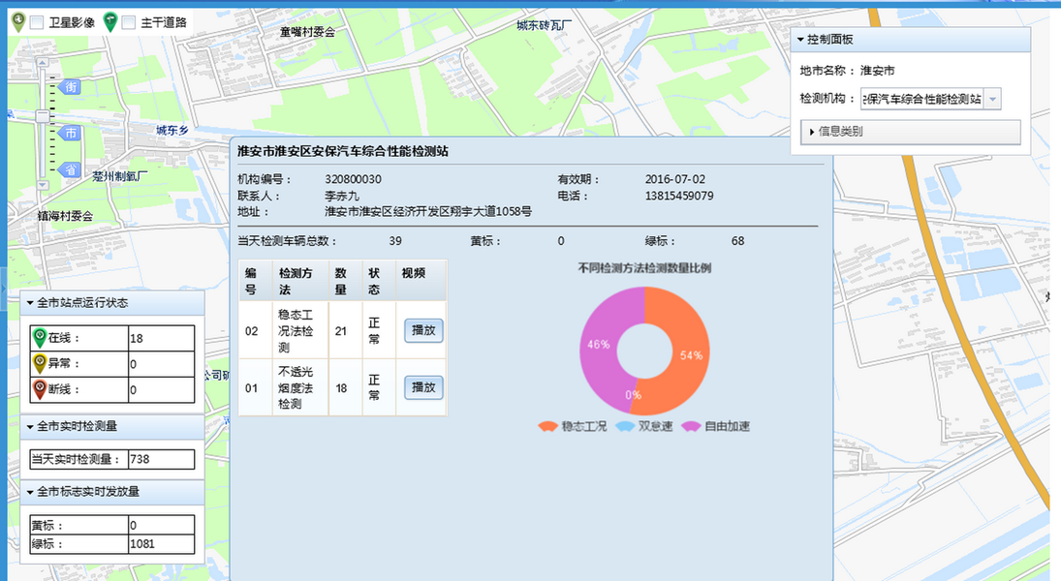Screen dimensions: 1061x581
Task: Play video for 稳态工况法检测 row
Action: point(423,330)
